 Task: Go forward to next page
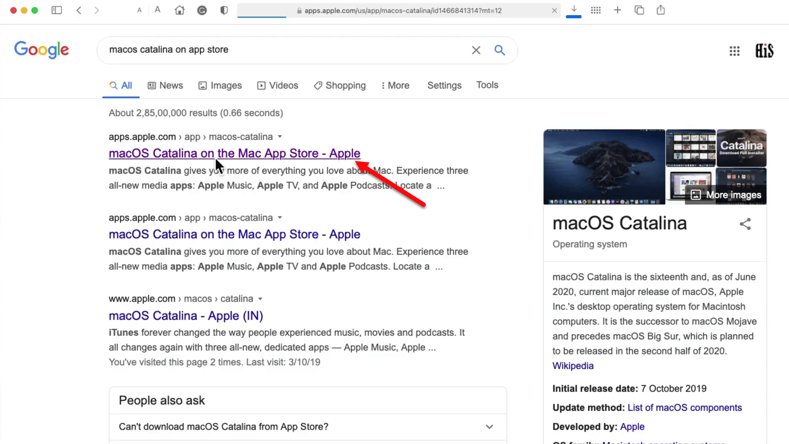[x=96, y=10]
